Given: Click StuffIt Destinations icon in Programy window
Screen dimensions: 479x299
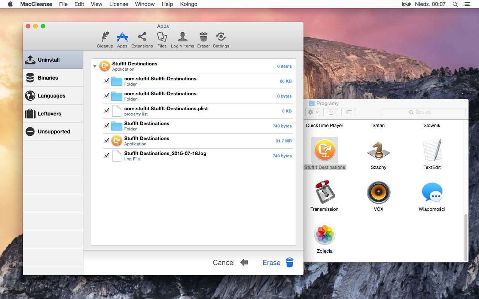Looking at the screenshot, I should click(325, 150).
